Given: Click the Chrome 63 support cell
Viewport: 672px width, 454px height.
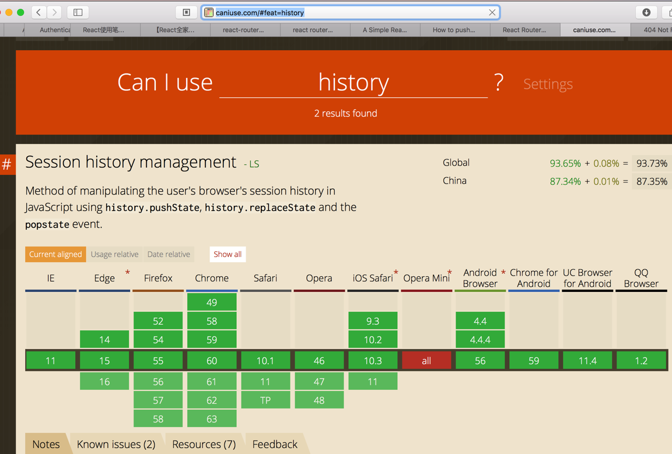Looking at the screenshot, I should tap(212, 419).
